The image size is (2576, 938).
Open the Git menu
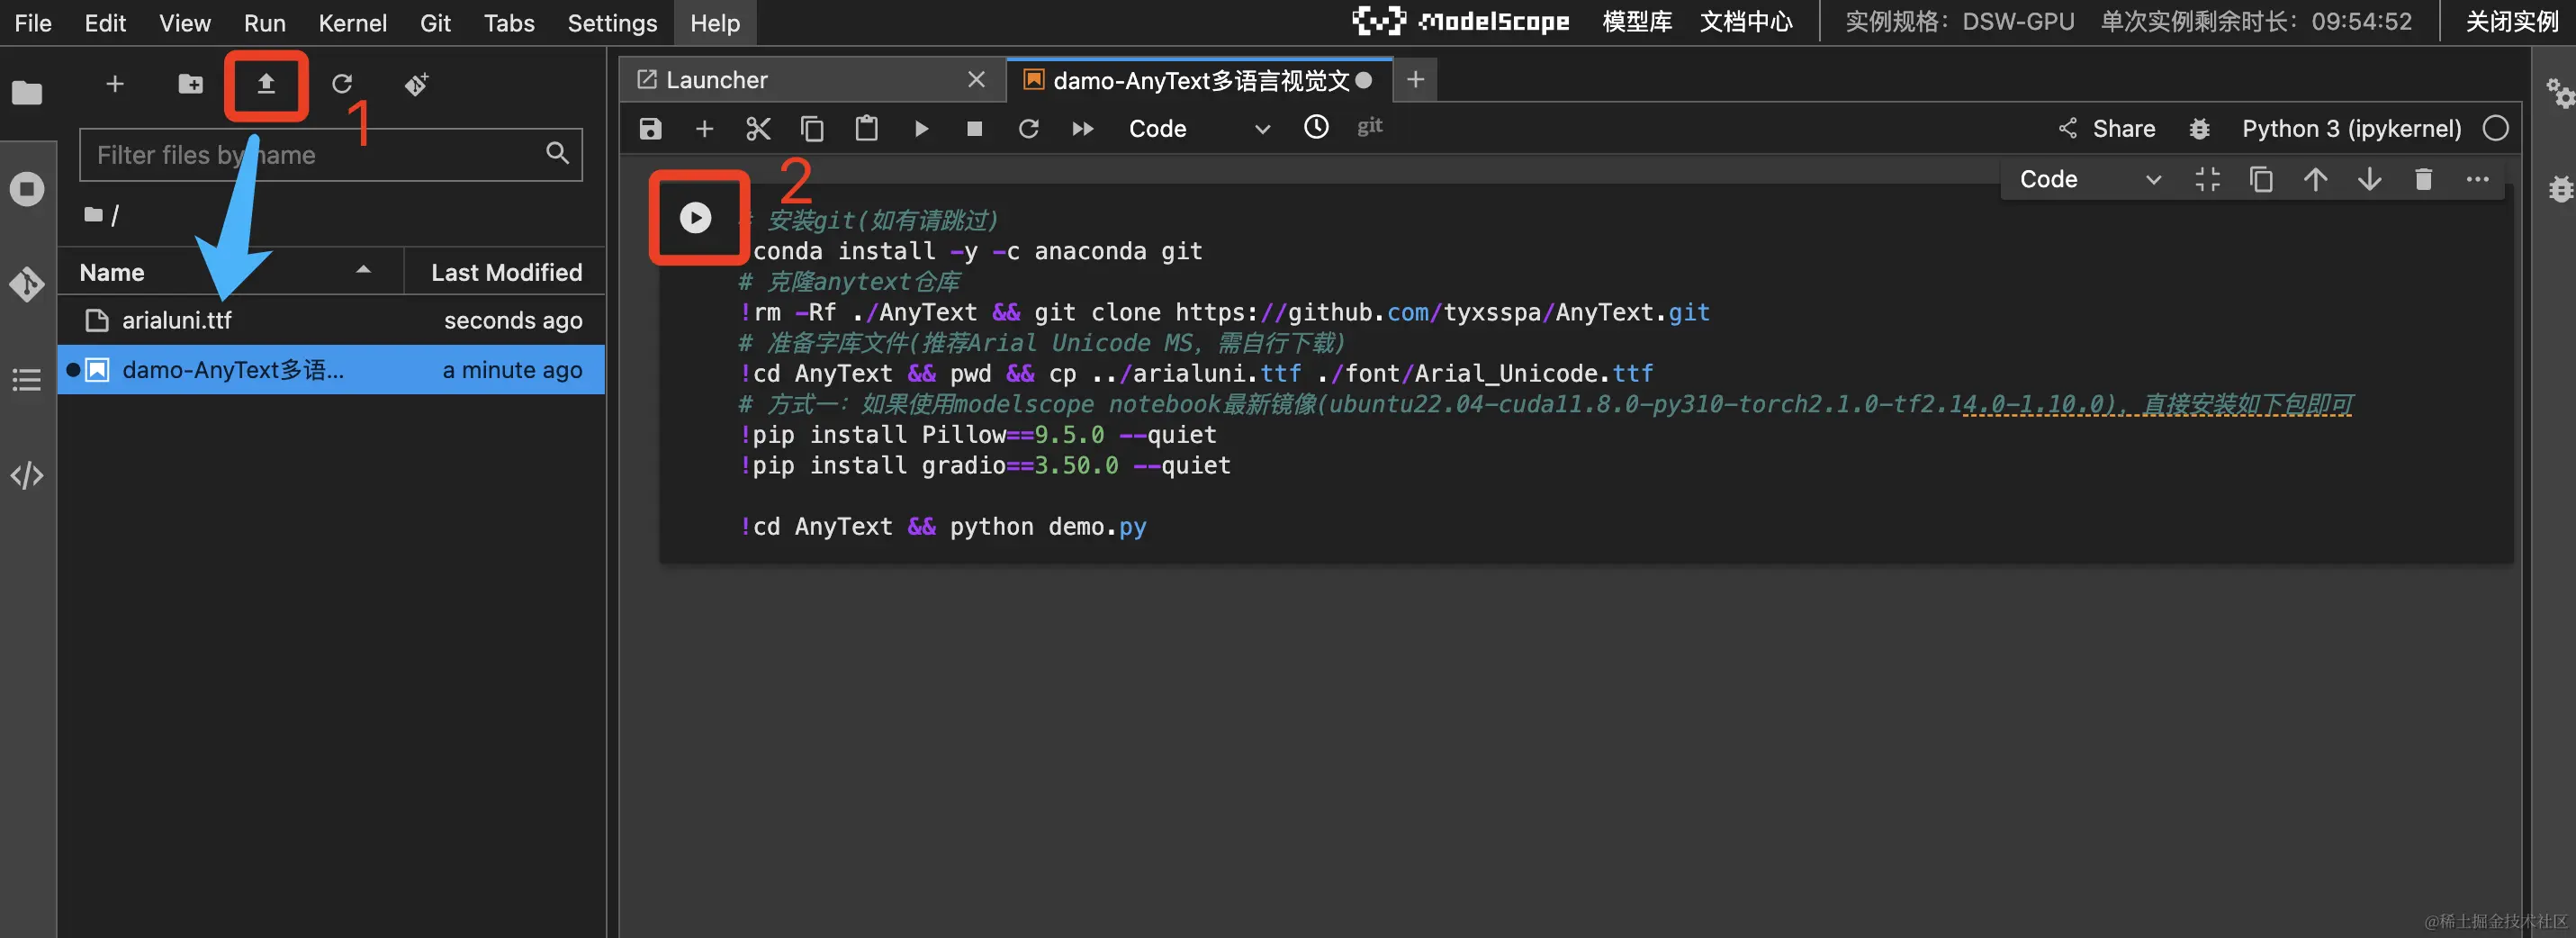pyautogui.click(x=435, y=22)
